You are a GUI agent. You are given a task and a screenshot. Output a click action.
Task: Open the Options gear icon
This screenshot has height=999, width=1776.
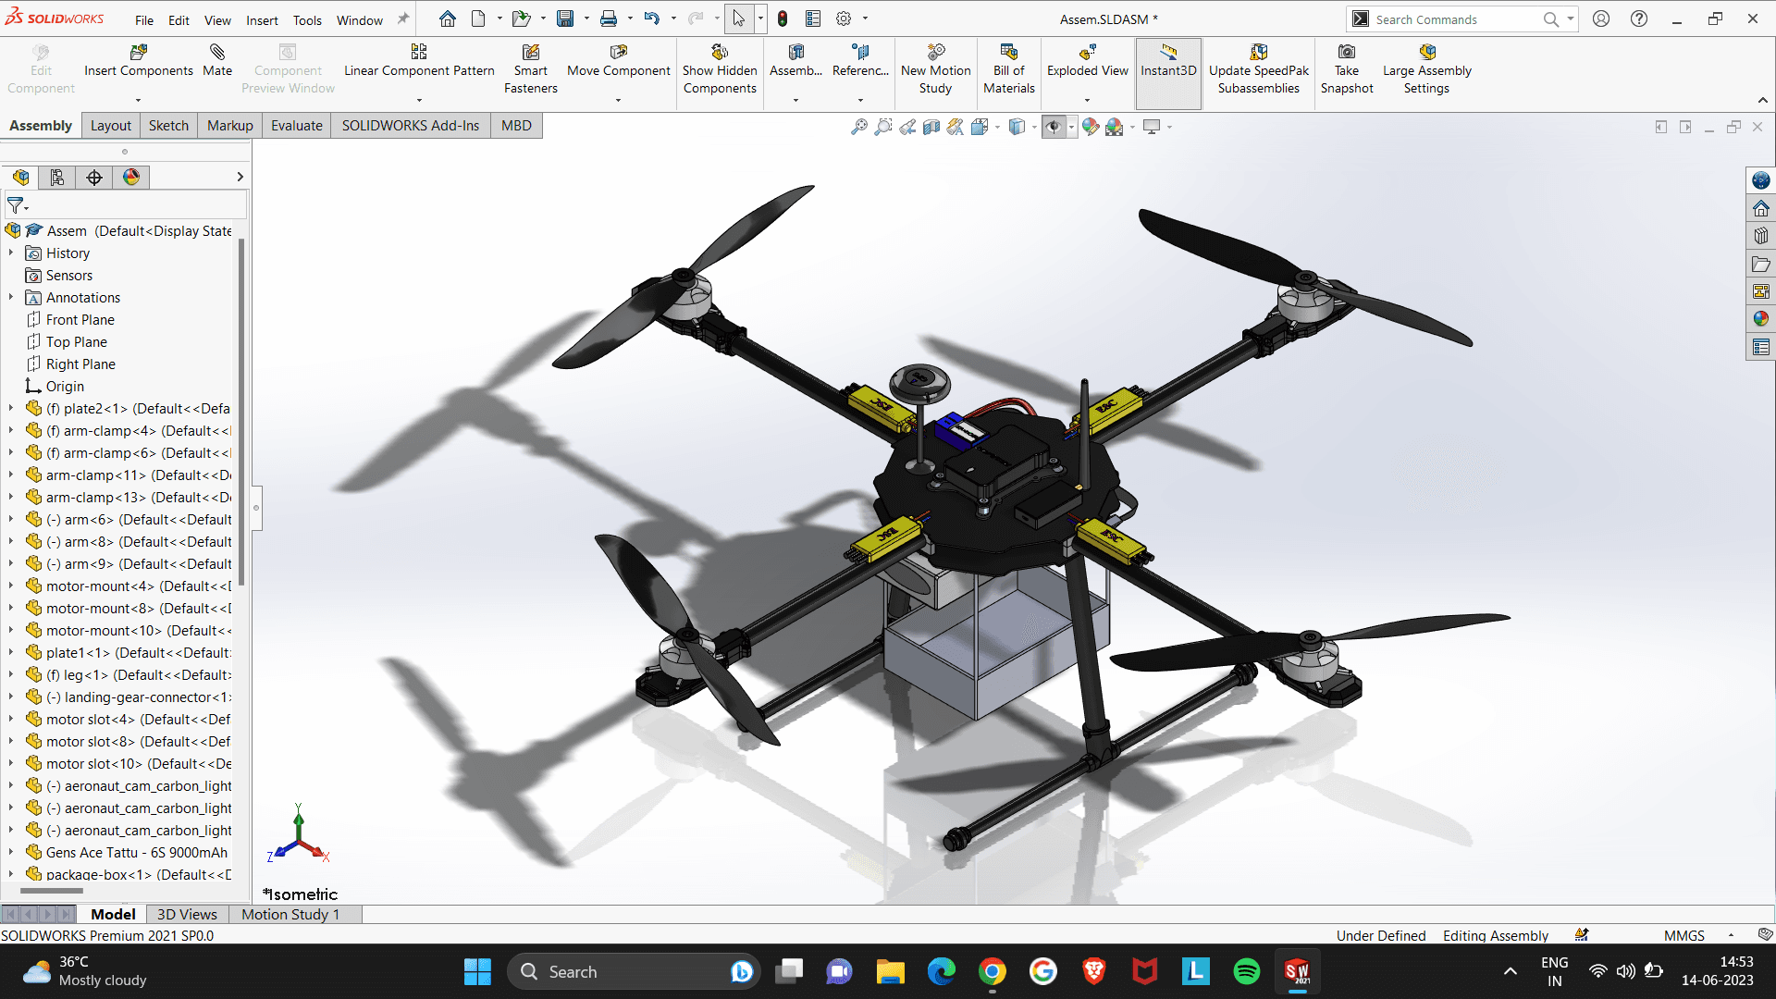pos(844,18)
